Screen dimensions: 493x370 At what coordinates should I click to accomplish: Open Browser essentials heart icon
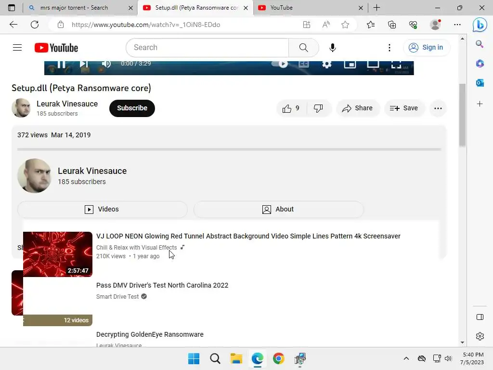click(x=413, y=25)
